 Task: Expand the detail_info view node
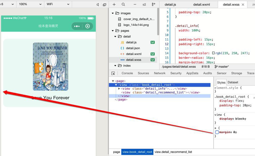pos(119,89)
